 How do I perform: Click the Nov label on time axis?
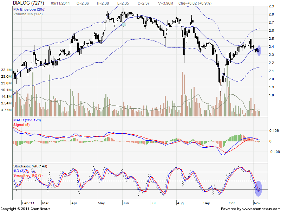(257, 203)
